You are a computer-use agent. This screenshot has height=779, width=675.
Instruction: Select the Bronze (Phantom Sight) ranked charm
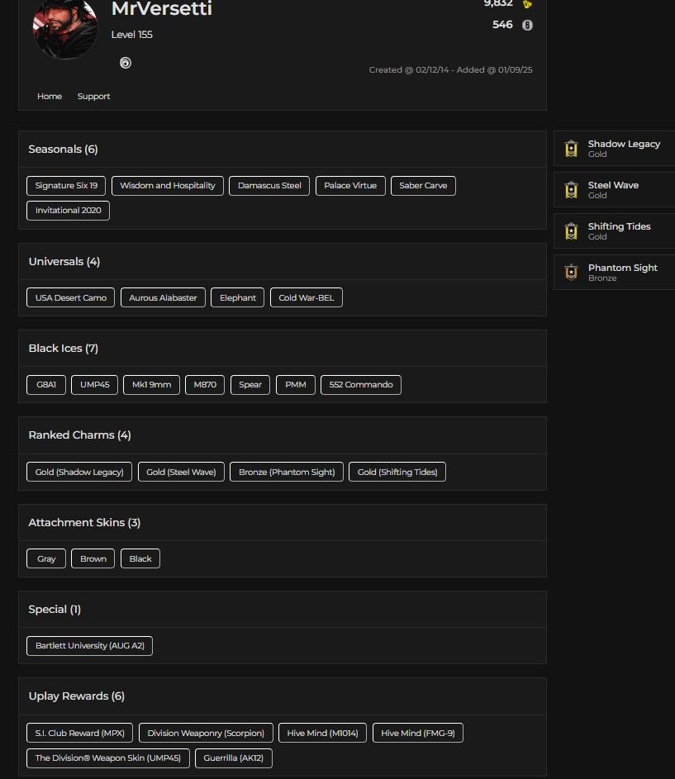point(287,472)
